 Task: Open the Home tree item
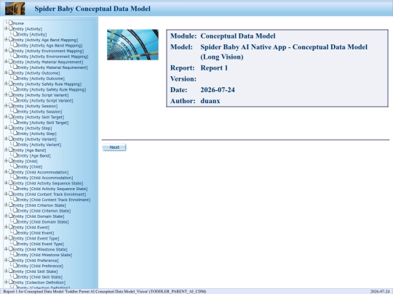tap(18, 23)
